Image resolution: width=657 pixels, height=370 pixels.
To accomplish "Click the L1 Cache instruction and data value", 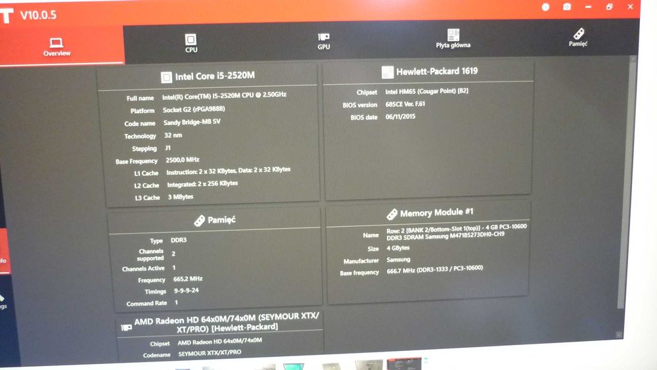I will coord(229,171).
